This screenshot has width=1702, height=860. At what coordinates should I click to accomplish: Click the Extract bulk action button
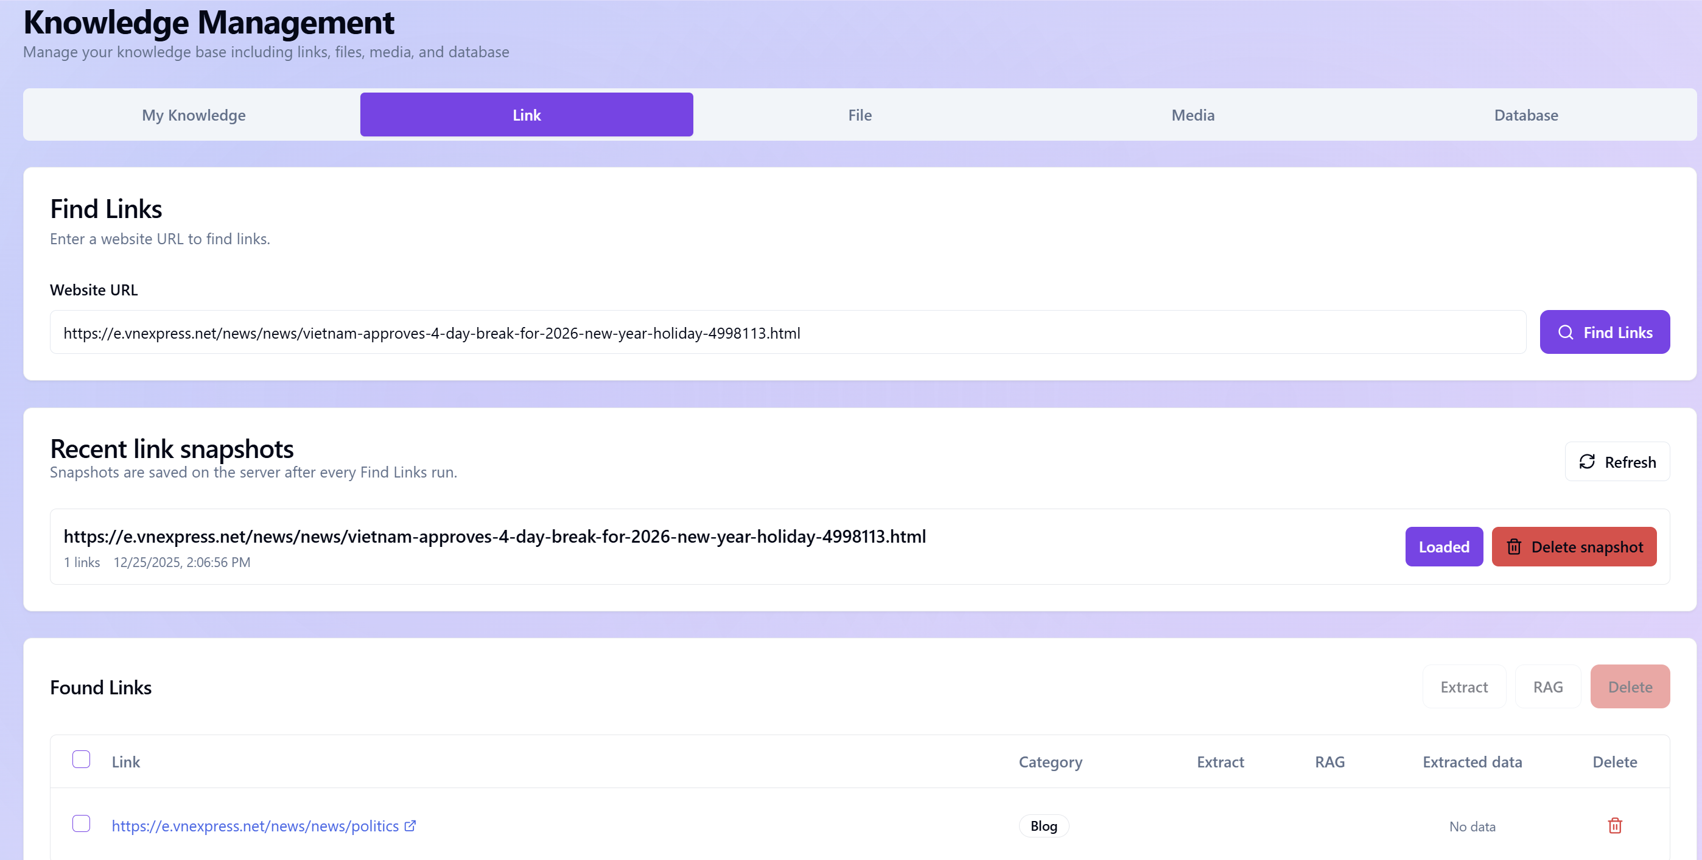click(1463, 686)
